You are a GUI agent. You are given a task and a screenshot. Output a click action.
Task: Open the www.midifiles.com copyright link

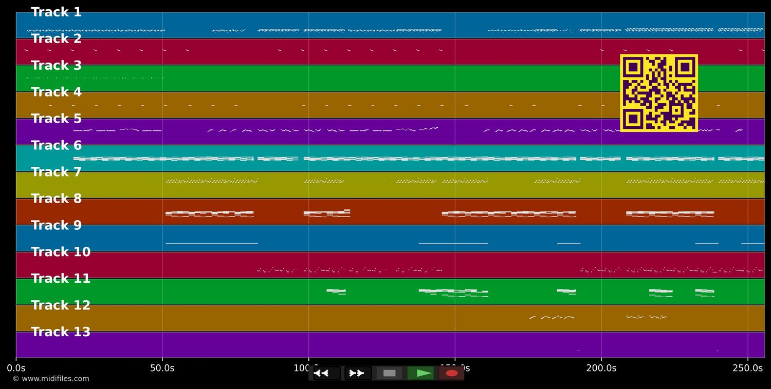(x=51, y=379)
